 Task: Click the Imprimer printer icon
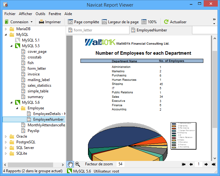41,22
